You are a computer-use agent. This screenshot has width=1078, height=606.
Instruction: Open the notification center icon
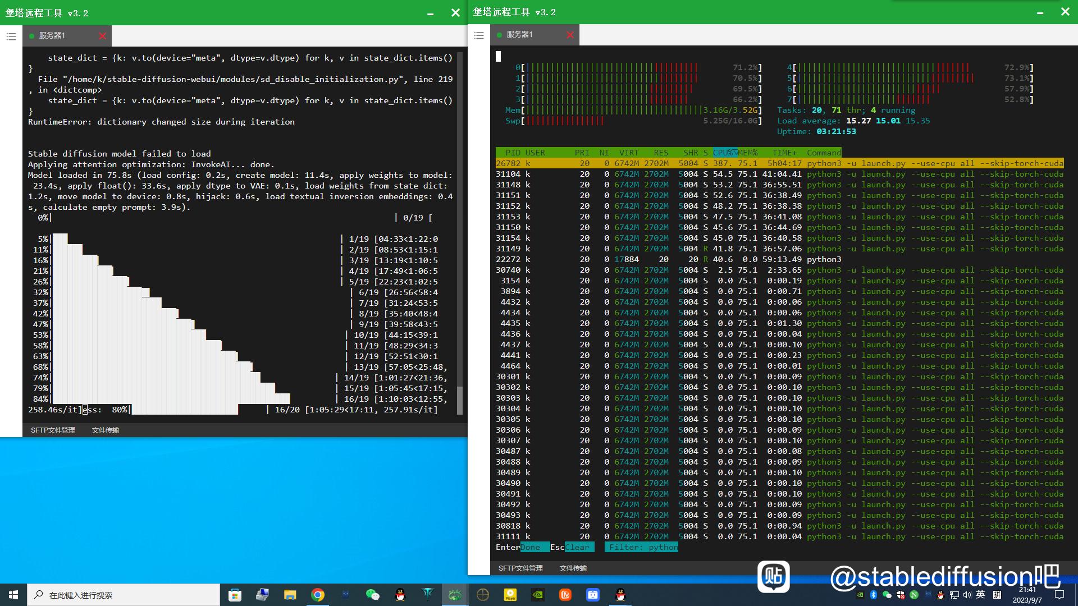pyautogui.click(x=1059, y=595)
